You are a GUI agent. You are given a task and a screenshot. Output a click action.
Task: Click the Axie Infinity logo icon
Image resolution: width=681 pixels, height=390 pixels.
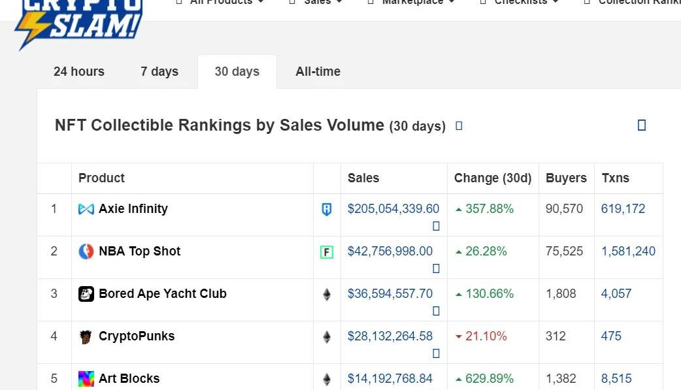[86, 209]
